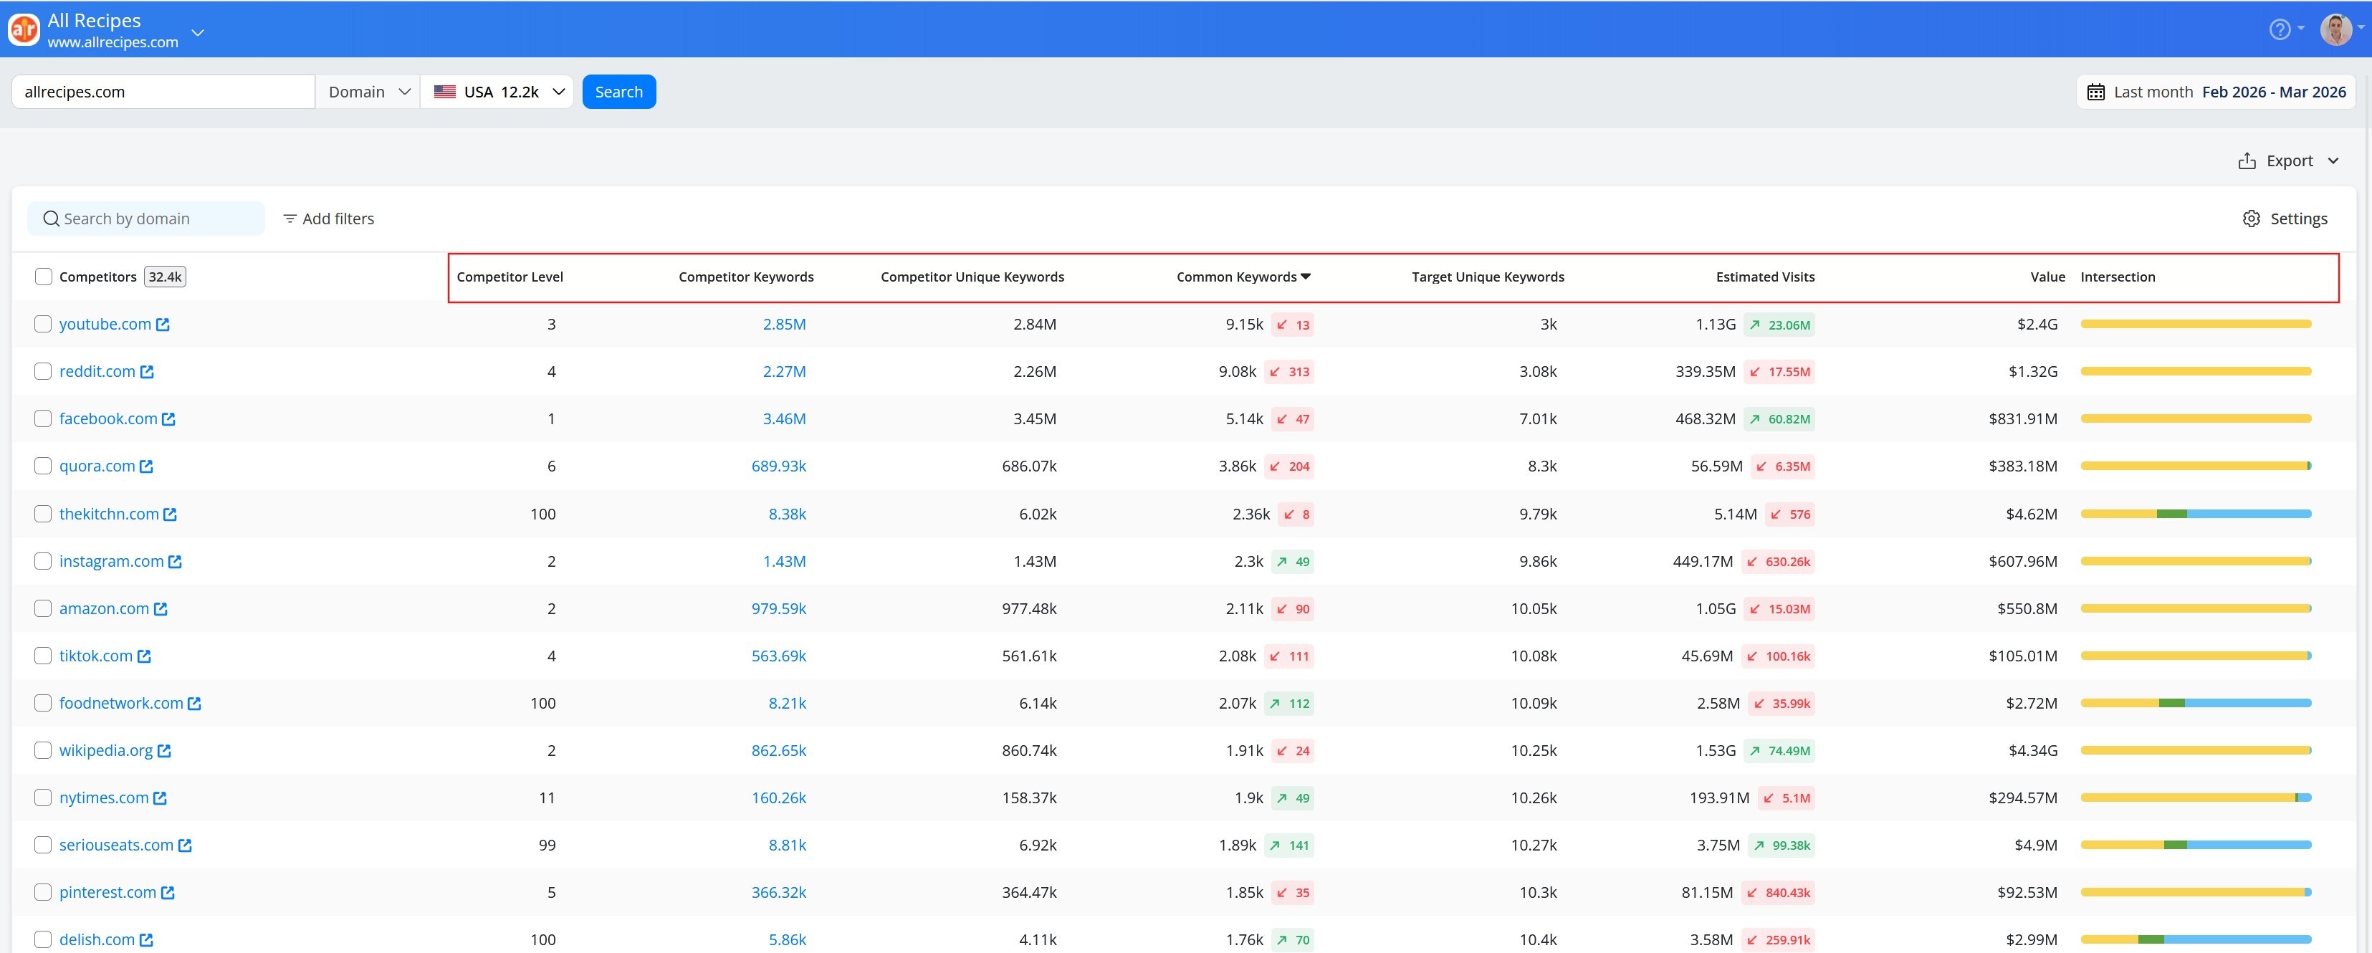Open seriouseats.com external link icon
Image resolution: width=2372 pixels, height=953 pixels.
click(x=185, y=846)
